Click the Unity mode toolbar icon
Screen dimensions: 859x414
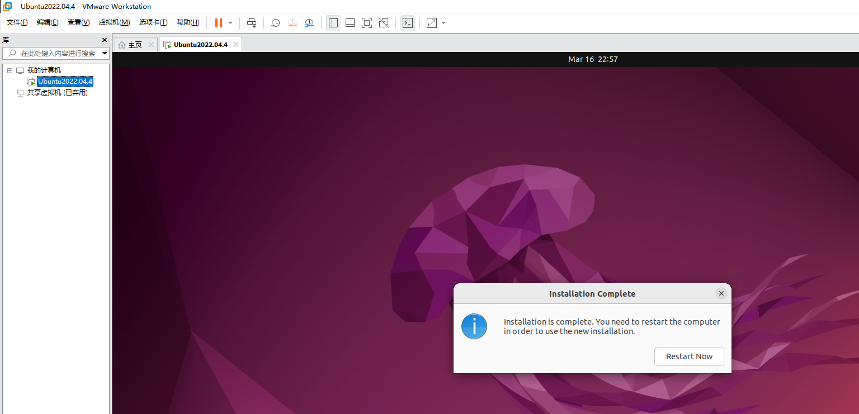(384, 23)
